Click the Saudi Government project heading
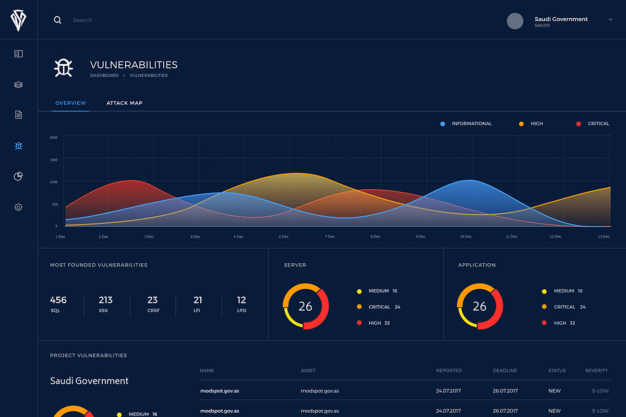The image size is (626, 417). [89, 381]
